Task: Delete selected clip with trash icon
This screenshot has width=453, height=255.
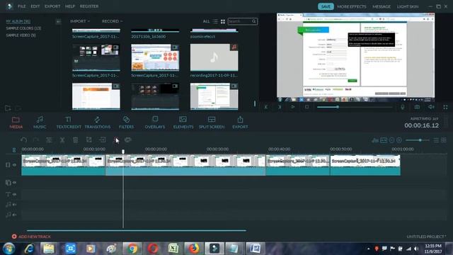Action: [x=76, y=140]
